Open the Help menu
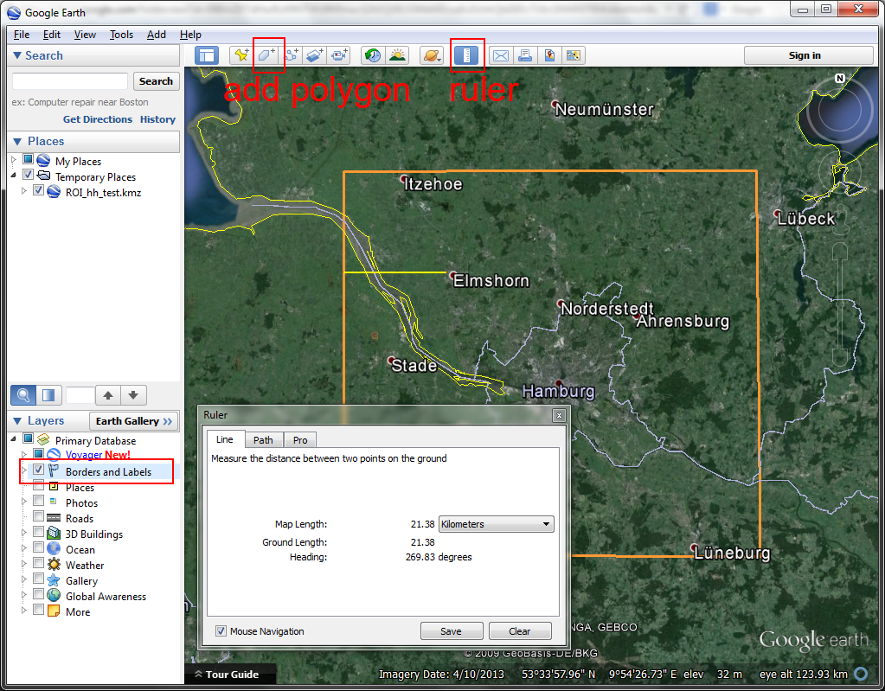885x691 pixels. click(x=190, y=35)
